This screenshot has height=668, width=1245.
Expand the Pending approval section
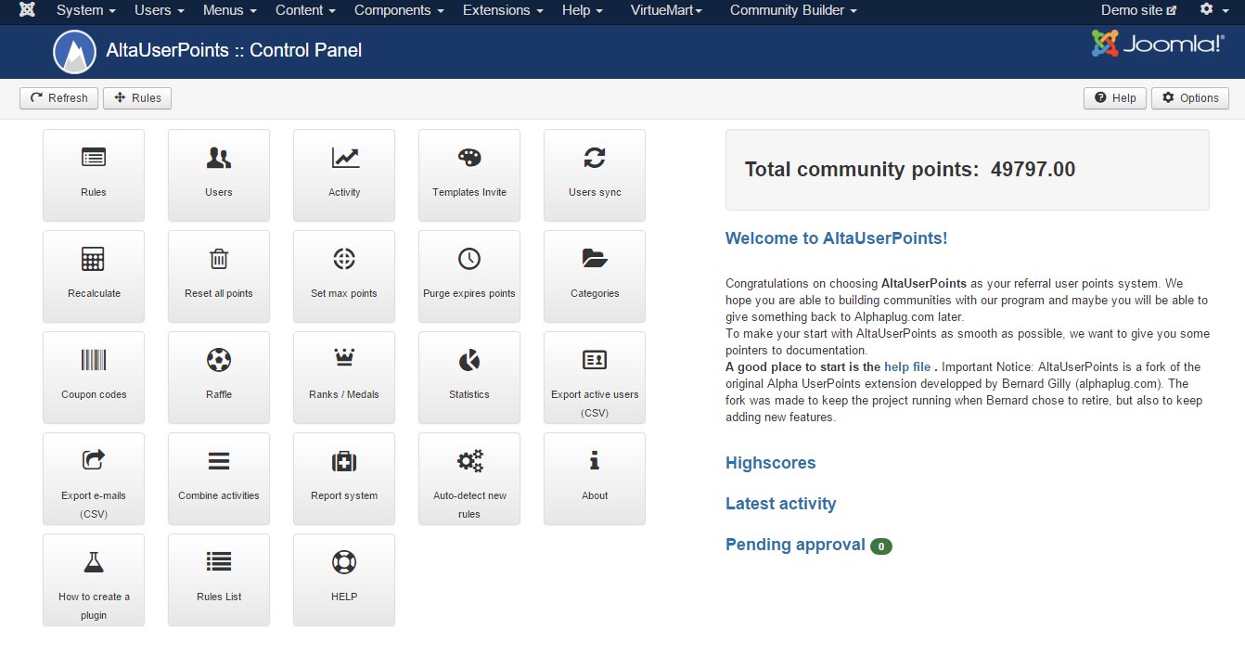pos(795,545)
